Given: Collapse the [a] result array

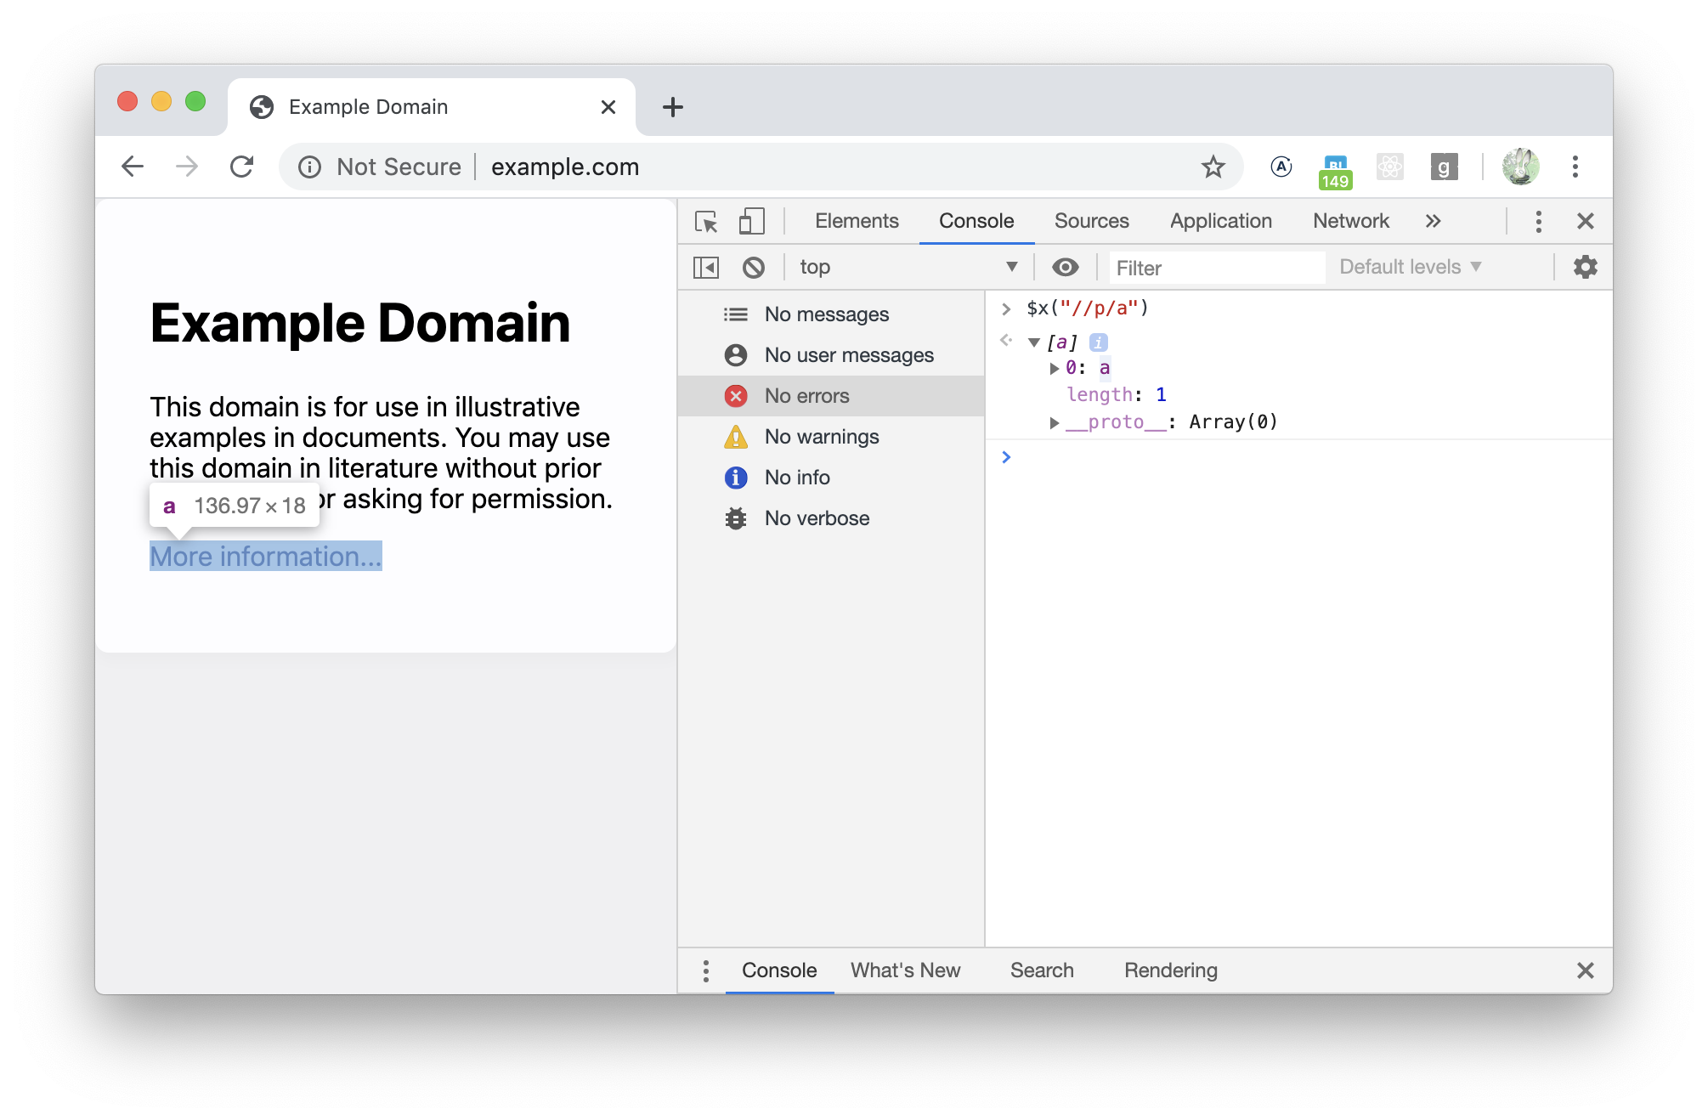Looking at the screenshot, I should click(1034, 342).
